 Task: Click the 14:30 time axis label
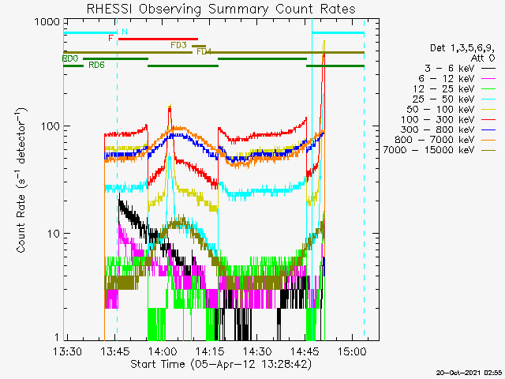tap(257, 351)
